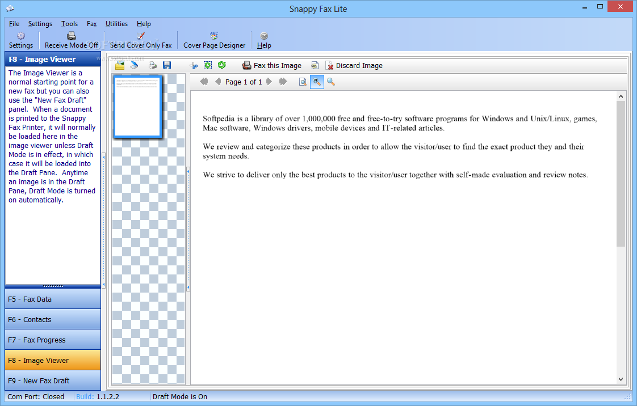Screen dimensions: 637x406
Task: Maximize the Snappy Fax Lite window
Action: pos(600,6)
